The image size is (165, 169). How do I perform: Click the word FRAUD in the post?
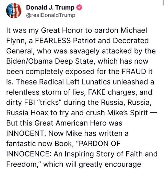pyautogui.click(x=134, y=71)
